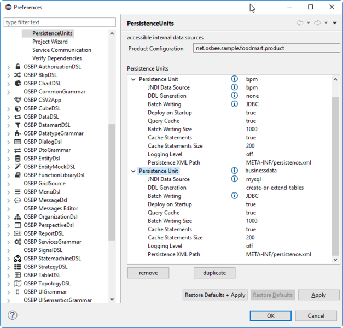
Task: Click info icon for bpm Persistence Unit
Action: (x=235, y=79)
